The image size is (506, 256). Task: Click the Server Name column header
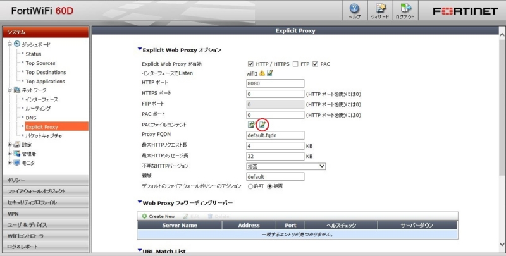coord(180,225)
